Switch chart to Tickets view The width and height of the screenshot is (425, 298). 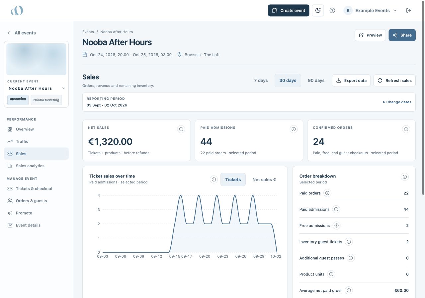tap(233, 179)
